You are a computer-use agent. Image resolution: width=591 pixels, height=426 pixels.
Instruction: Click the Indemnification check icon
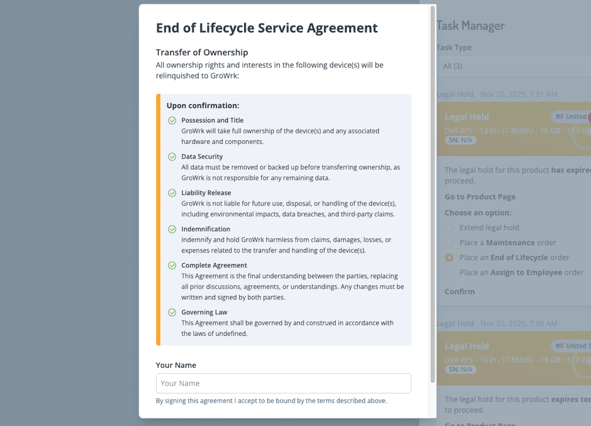tap(172, 229)
